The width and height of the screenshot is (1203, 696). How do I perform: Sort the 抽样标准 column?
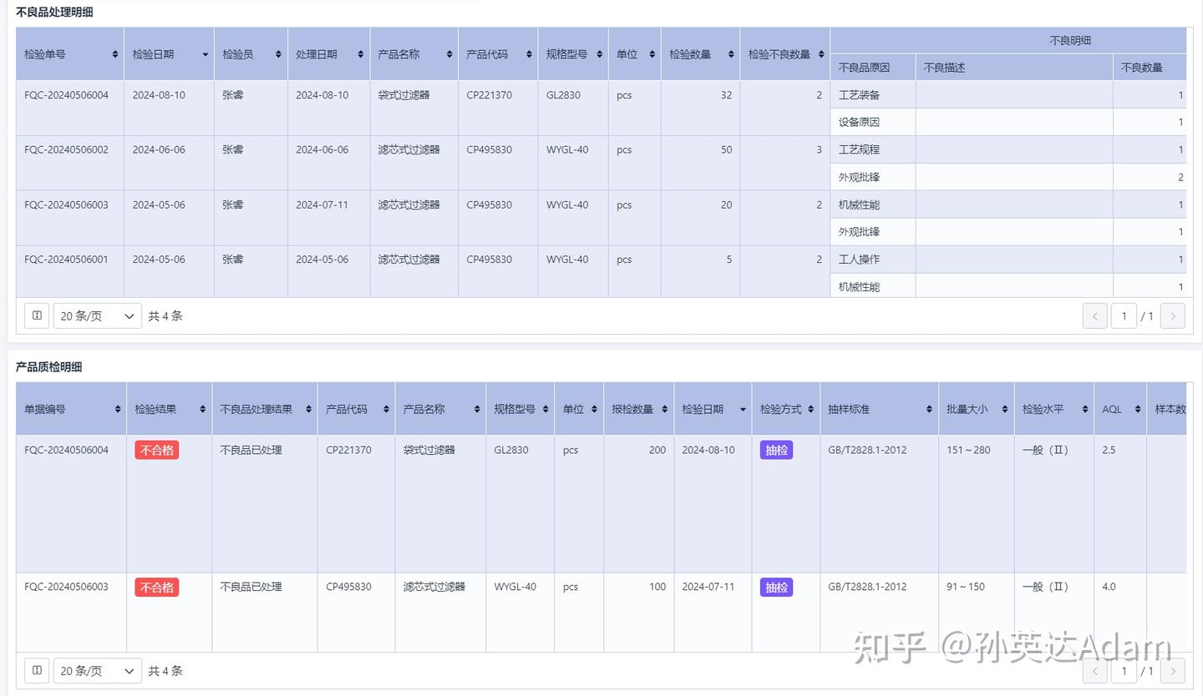tap(927, 409)
